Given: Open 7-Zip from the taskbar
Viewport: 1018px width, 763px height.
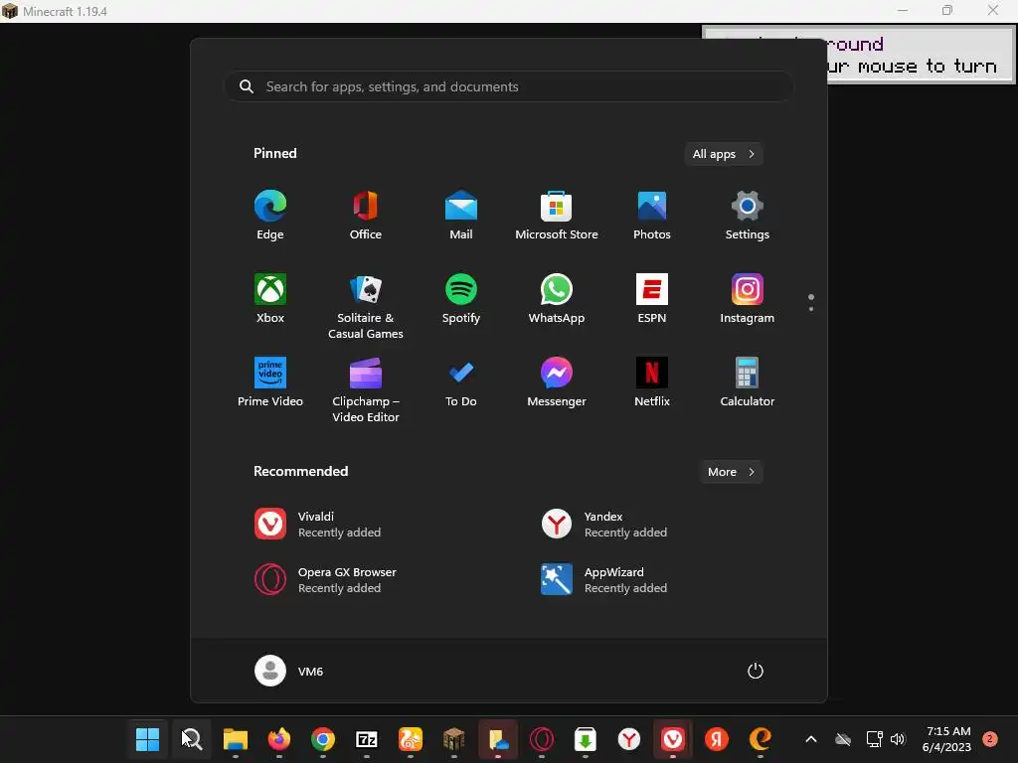Looking at the screenshot, I should point(367,739).
